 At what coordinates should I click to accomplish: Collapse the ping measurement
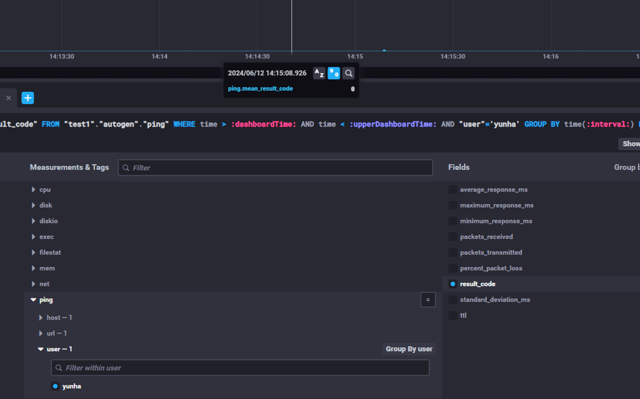tap(34, 300)
